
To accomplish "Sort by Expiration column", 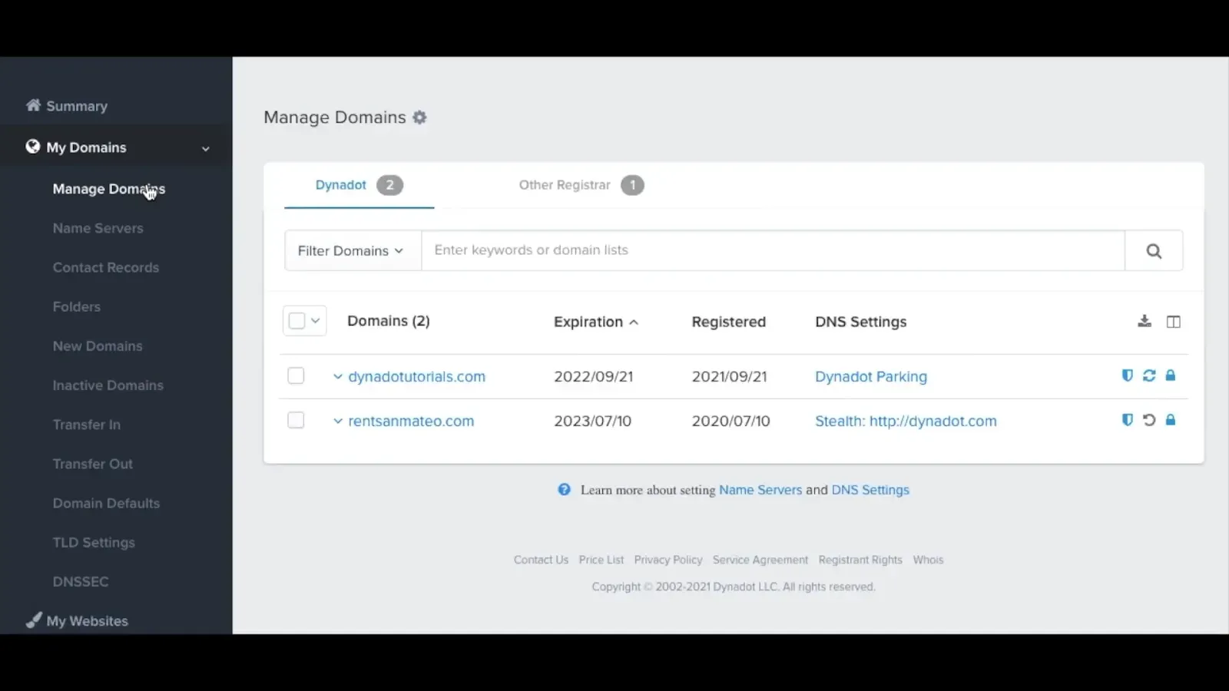I will (x=596, y=322).
